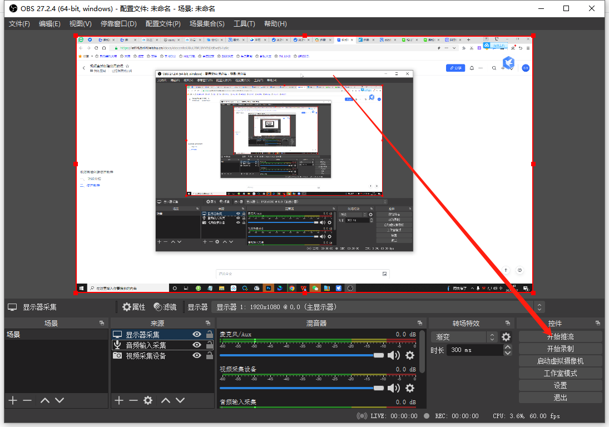Enable 工作室模式
Viewport: 609px width, 427px height.
pos(560,373)
